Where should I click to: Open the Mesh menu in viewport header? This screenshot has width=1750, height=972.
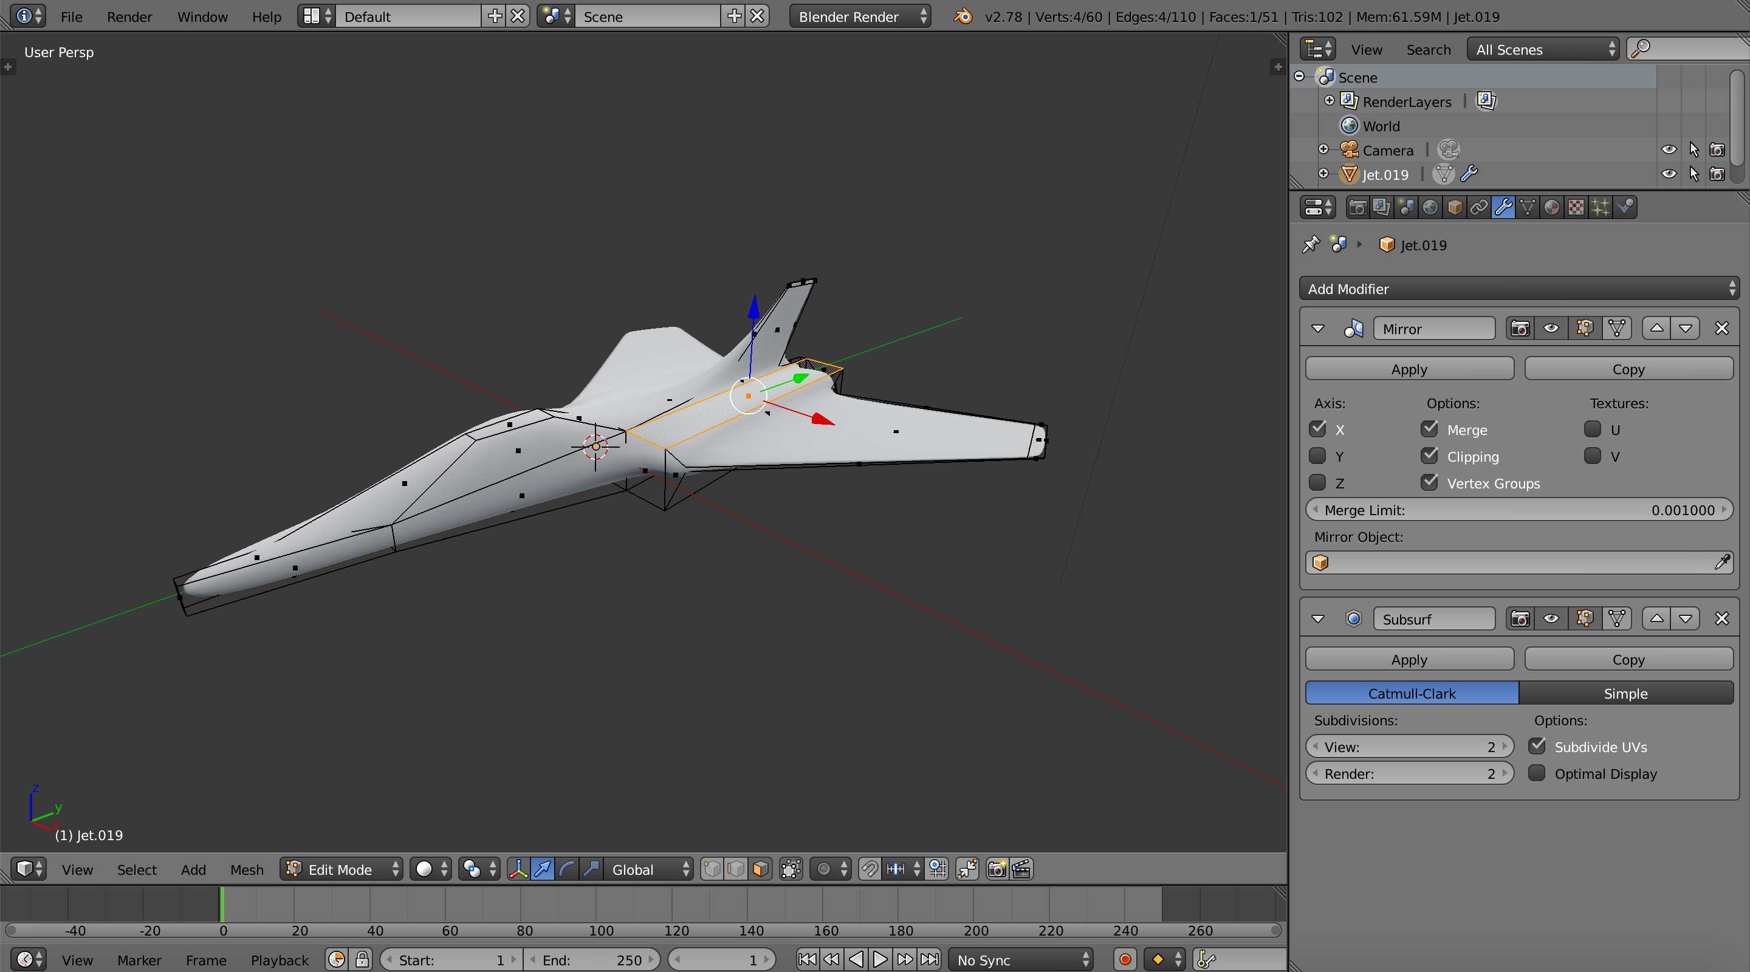point(247,869)
